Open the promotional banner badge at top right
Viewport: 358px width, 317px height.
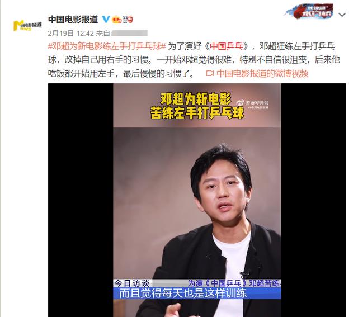coord(309,11)
